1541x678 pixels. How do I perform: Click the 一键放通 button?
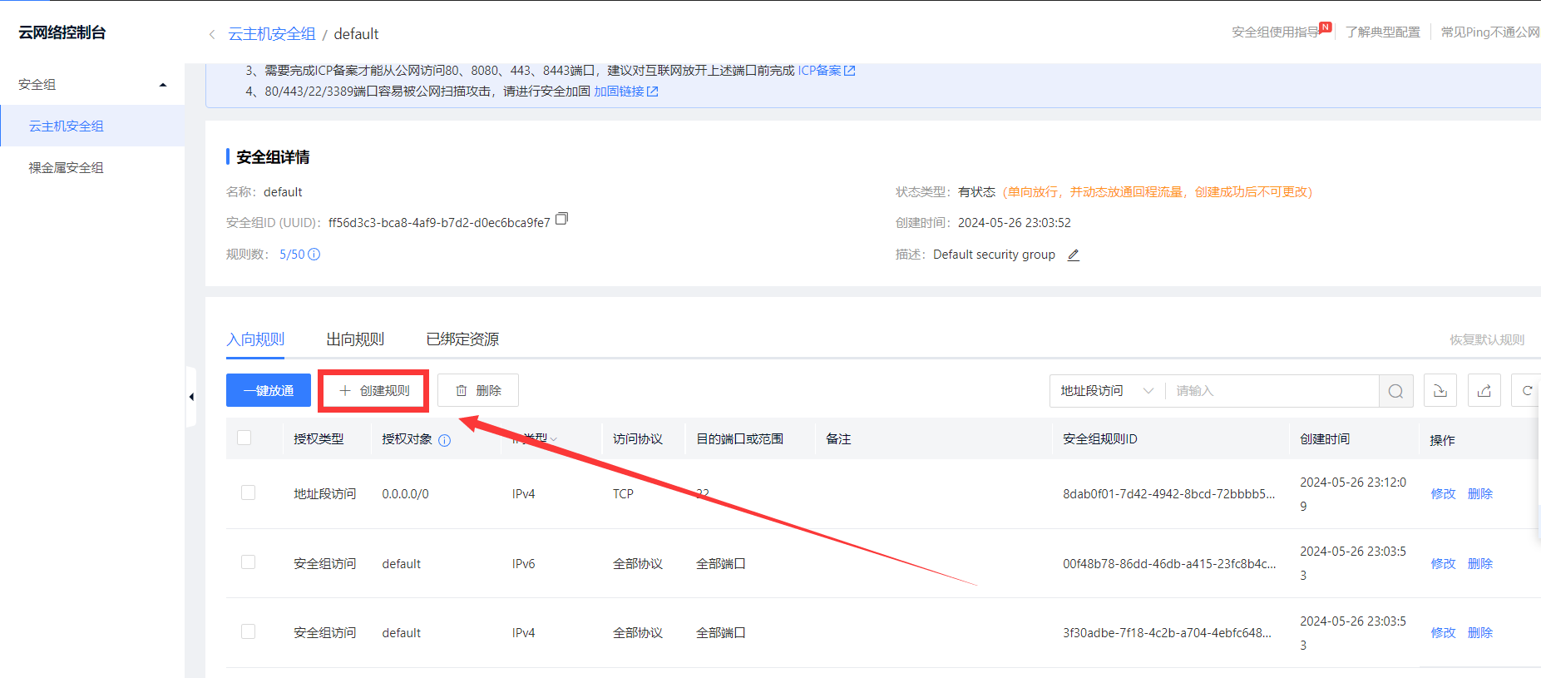pyautogui.click(x=269, y=390)
